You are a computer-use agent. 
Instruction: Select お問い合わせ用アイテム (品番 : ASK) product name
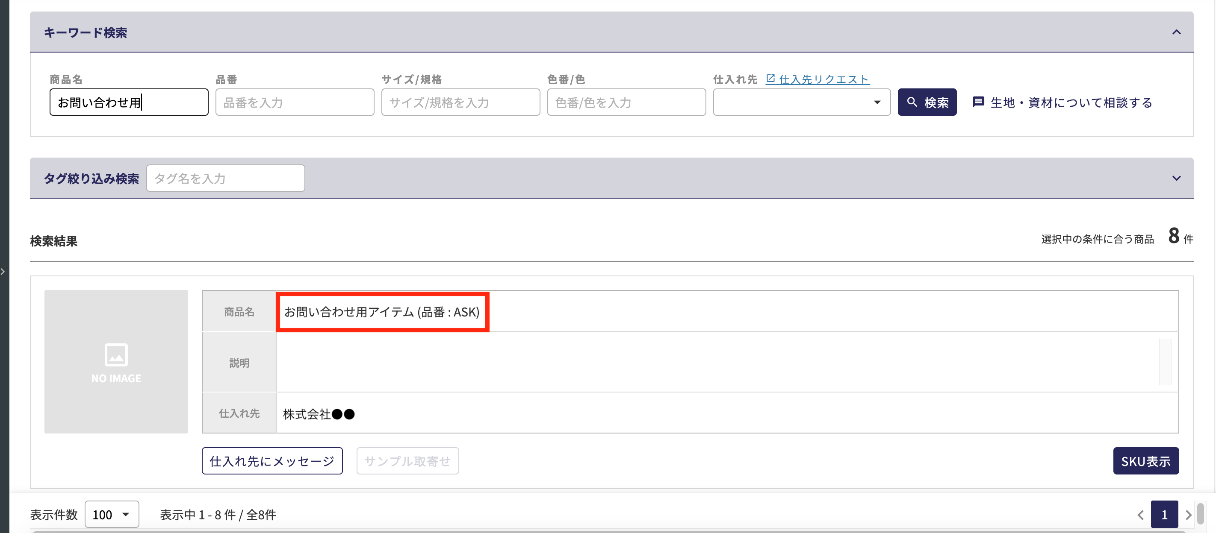382,312
